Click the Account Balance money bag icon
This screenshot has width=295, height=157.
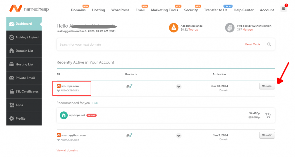tap(174, 28)
